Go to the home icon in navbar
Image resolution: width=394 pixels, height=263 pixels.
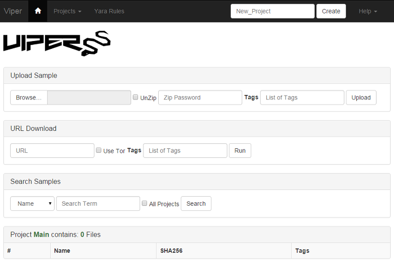38,11
